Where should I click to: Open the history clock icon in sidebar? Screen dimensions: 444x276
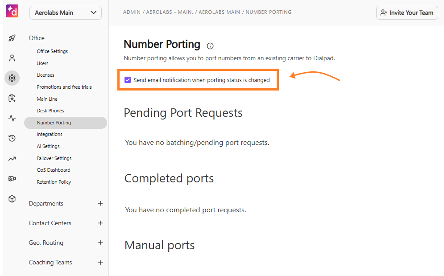(12, 138)
